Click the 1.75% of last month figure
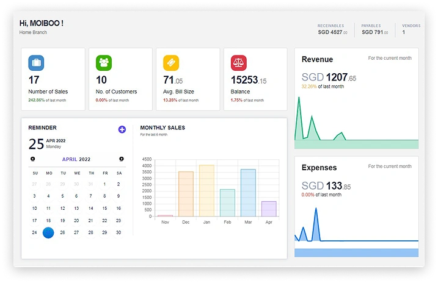Image resolution: width=438 pixels, height=283 pixels. click(247, 100)
